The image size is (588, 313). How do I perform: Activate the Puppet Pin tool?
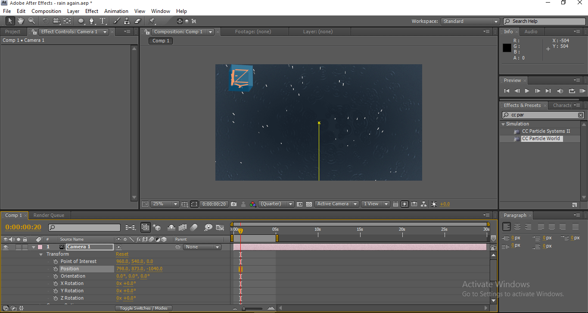coord(152,21)
